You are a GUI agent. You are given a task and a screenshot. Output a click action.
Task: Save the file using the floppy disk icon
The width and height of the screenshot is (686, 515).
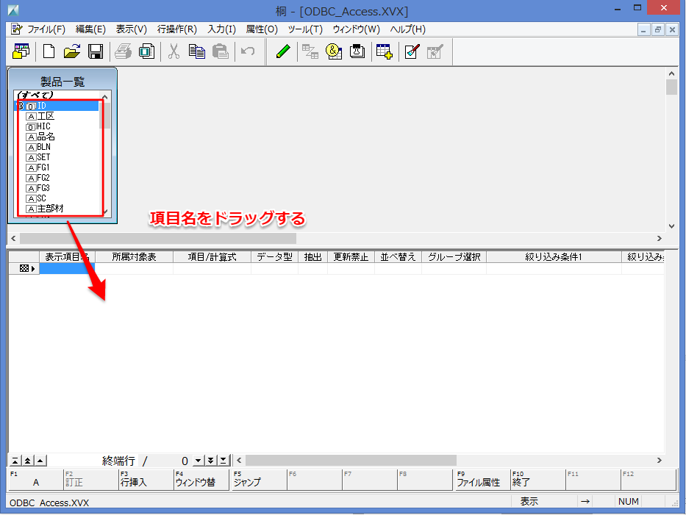coord(95,51)
